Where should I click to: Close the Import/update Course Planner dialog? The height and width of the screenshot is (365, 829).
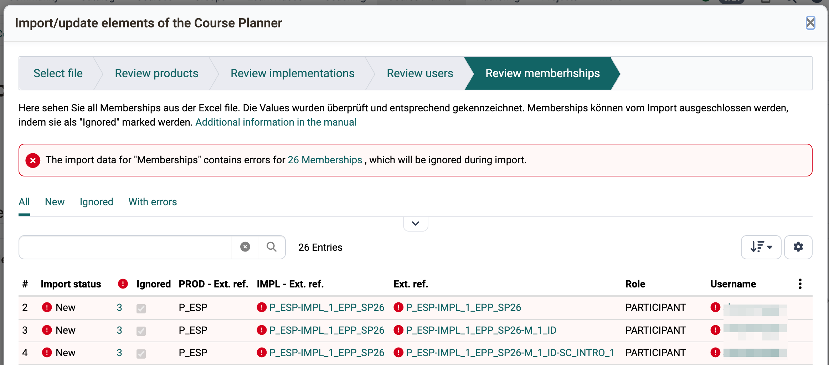[x=810, y=23]
